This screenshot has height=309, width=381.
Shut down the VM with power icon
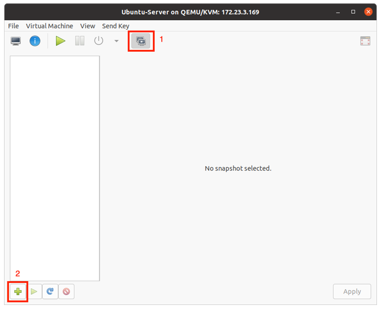99,41
